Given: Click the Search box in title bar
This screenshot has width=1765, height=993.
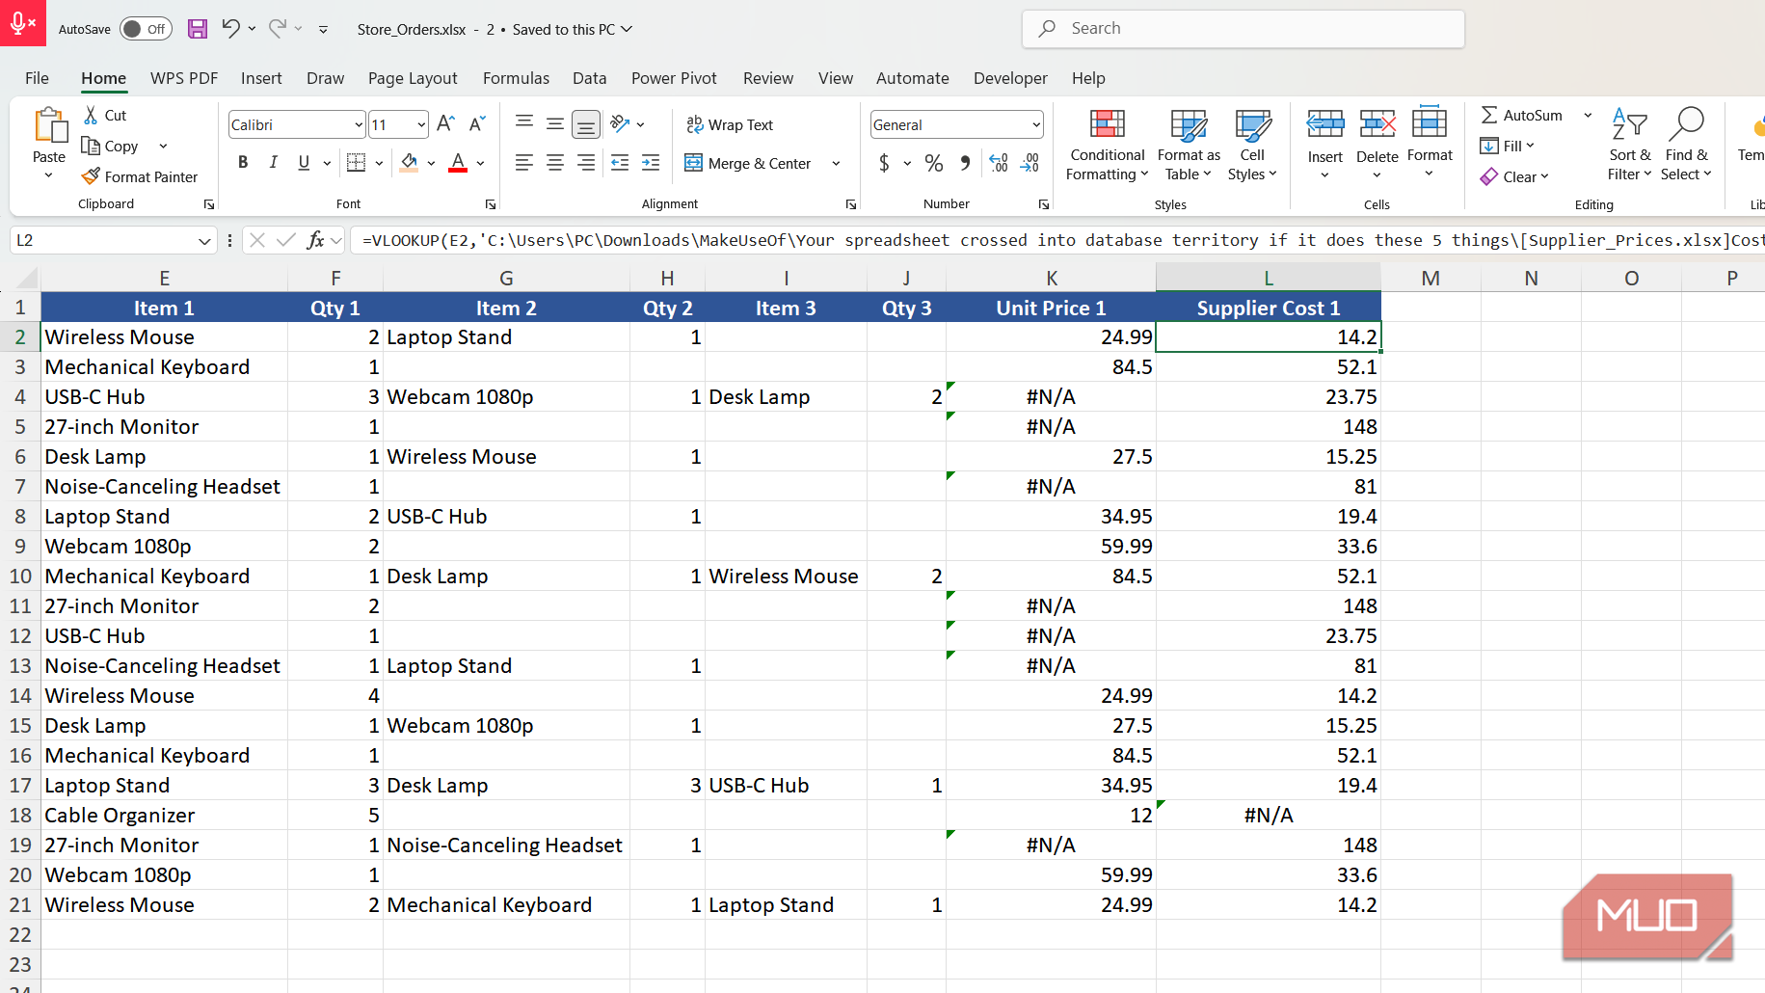Looking at the screenshot, I should (1243, 29).
